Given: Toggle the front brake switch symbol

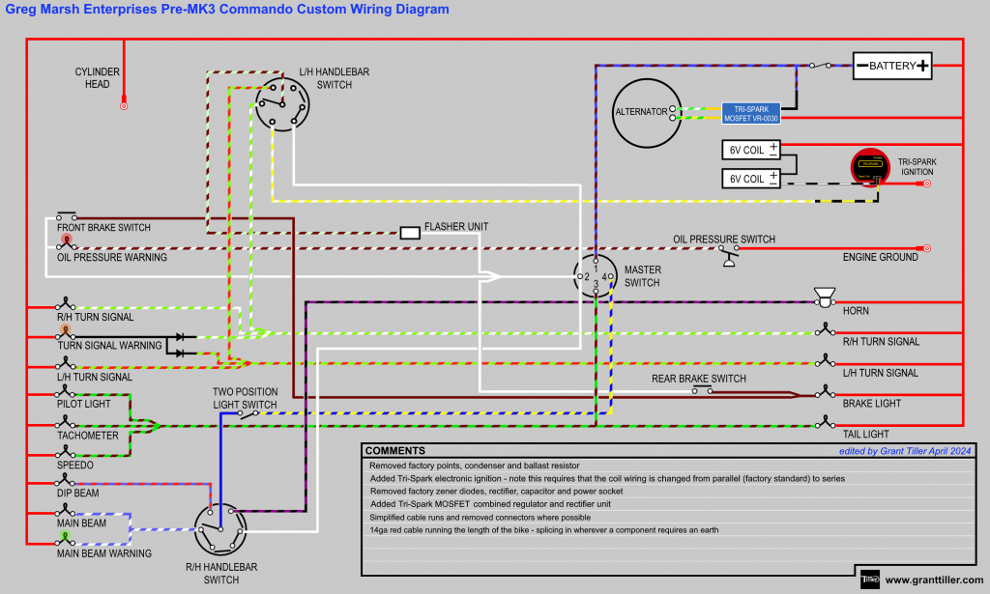Looking at the screenshot, I should pos(67,216).
